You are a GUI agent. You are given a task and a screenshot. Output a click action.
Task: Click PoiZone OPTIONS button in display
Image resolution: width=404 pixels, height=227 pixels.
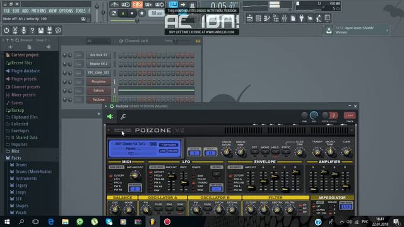(169, 145)
